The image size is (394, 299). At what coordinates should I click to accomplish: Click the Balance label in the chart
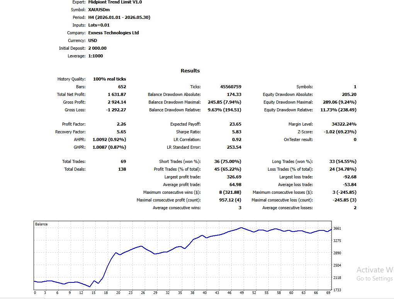tap(41, 224)
